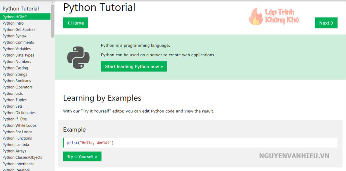
Task: Open the Python Syntax lesson
Action: point(15,36)
